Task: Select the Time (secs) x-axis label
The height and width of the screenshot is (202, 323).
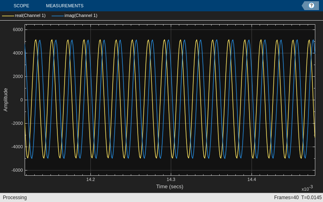Action: [x=170, y=187]
